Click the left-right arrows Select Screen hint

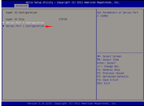109,56
